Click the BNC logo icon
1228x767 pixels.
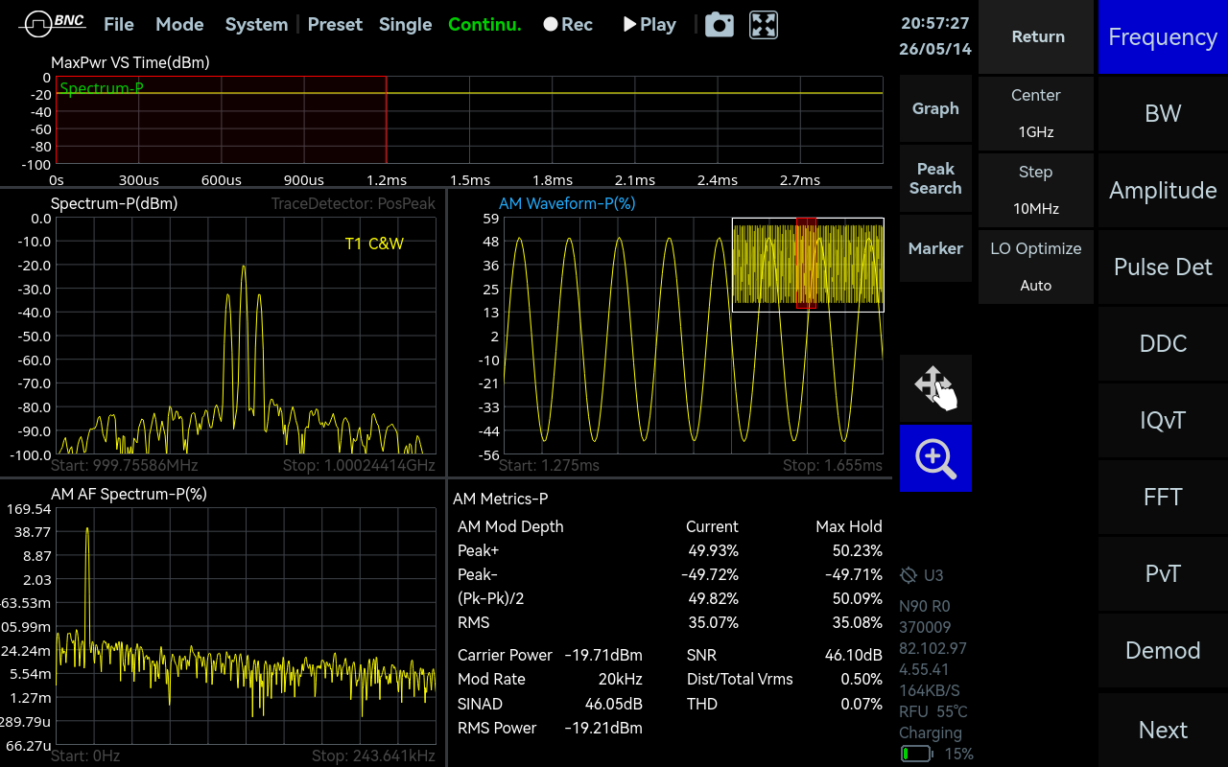click(53, 23)
